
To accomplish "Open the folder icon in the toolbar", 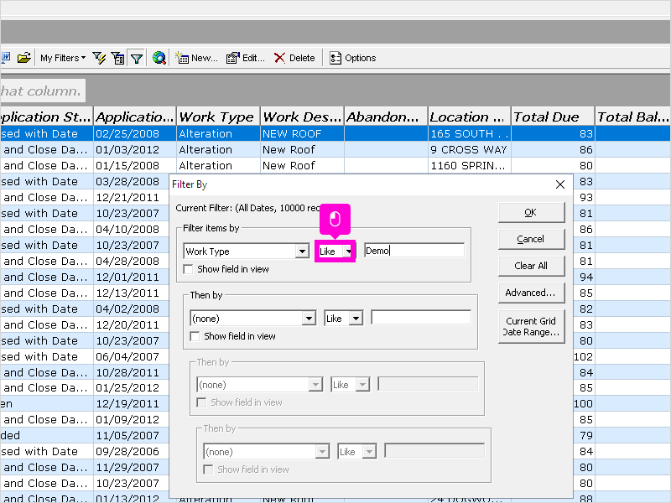I will 24,58.
